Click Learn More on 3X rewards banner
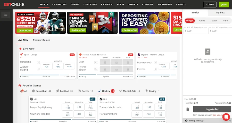 click(78, 30)
